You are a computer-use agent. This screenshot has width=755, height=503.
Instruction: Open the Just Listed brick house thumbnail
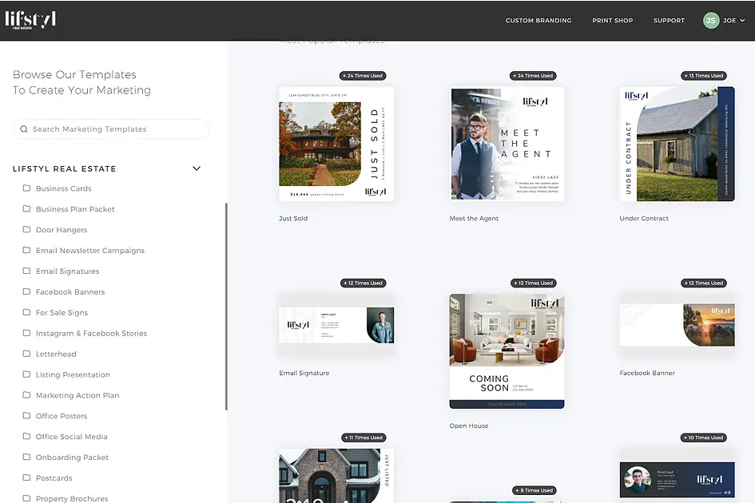(x=336, y=476)
